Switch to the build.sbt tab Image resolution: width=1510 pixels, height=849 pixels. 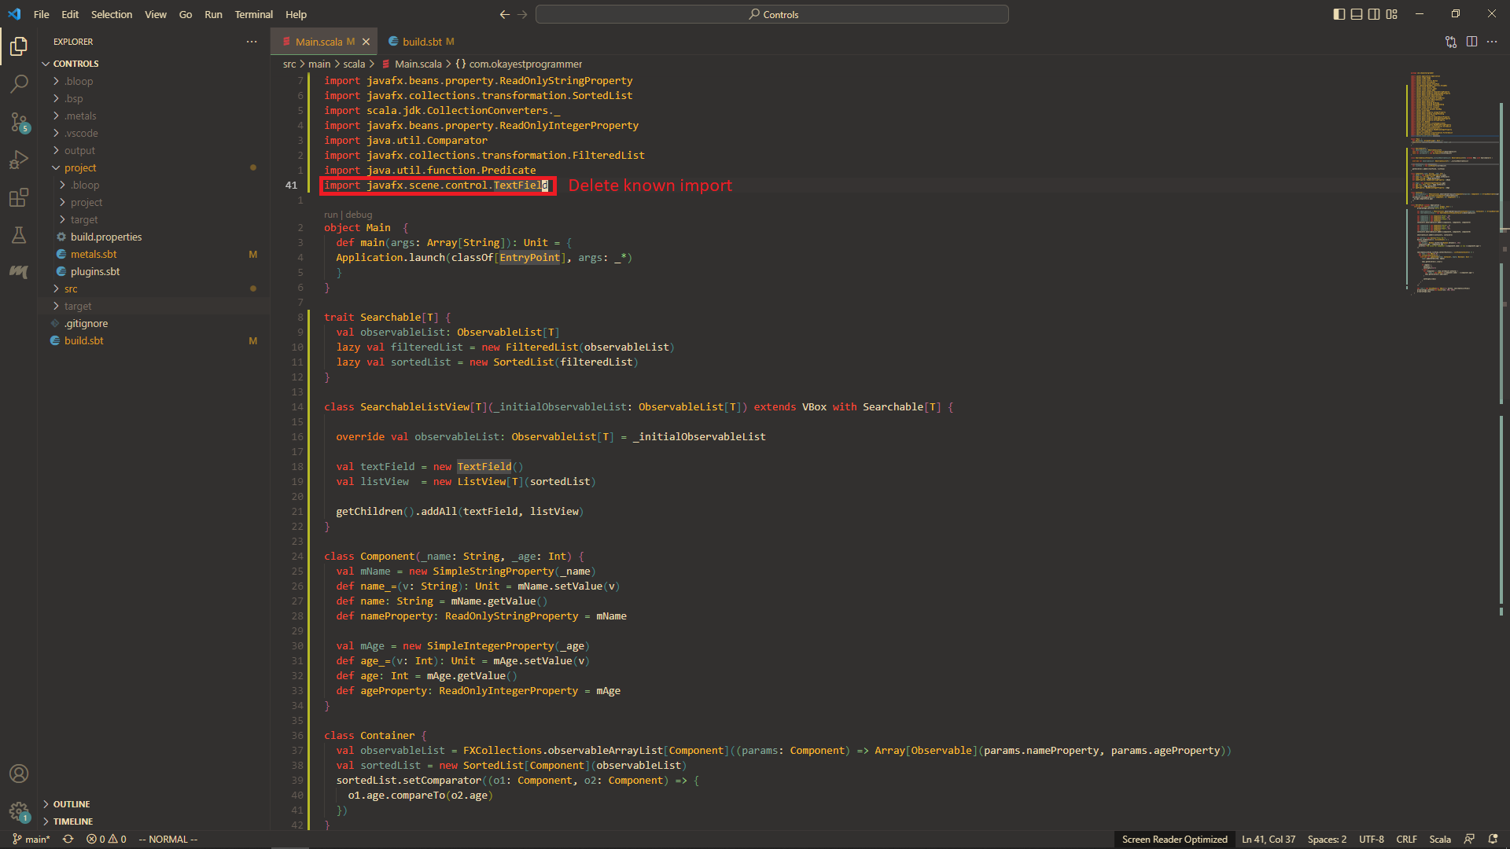click(421, 41)
